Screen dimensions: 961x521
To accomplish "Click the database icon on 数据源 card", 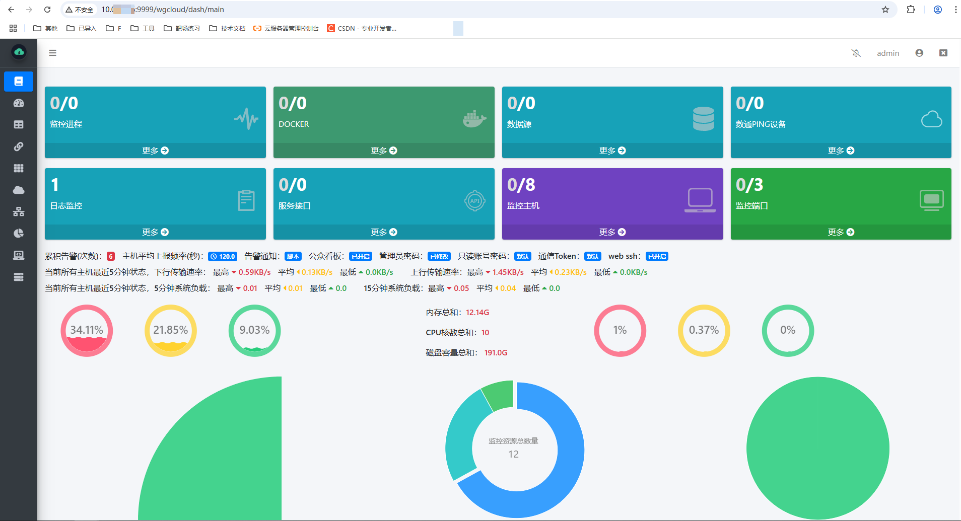I will pyautogui.click(x=704, y=119).
